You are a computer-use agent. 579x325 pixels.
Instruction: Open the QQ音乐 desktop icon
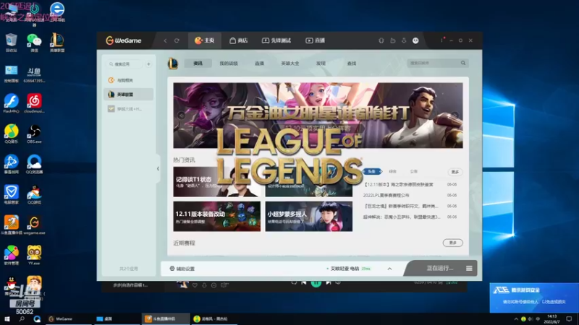12,134
